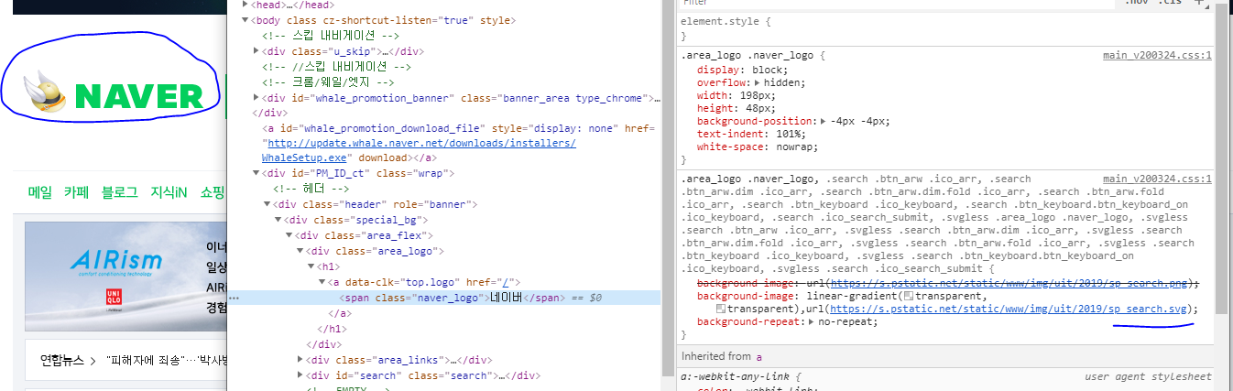
Task: Open first main_v200324.css:1 source link
Action: [x=1157, y=55]
